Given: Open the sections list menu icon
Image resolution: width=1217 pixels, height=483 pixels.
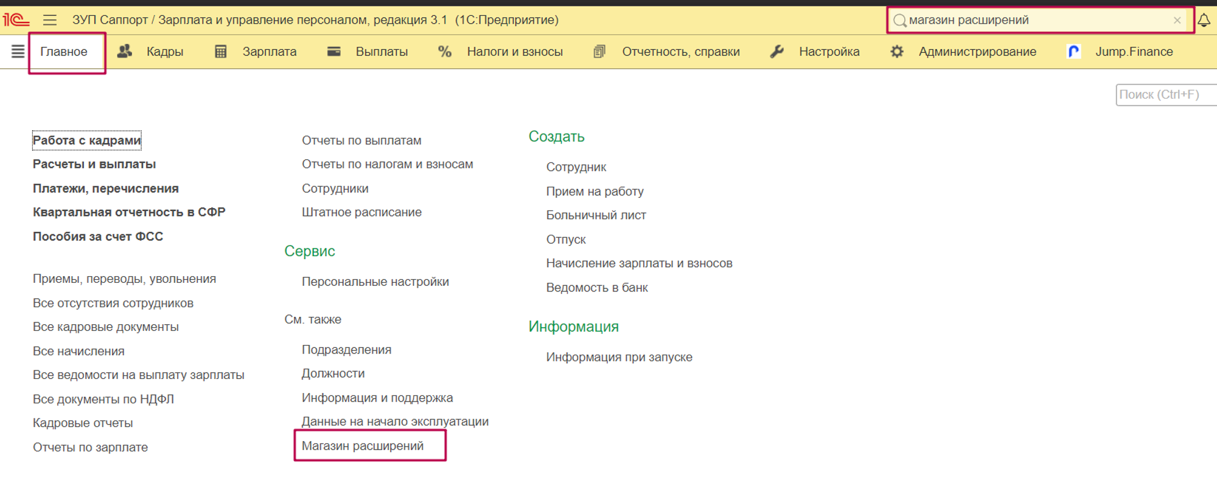Looking at the screenshot, I should coord(18,52).
